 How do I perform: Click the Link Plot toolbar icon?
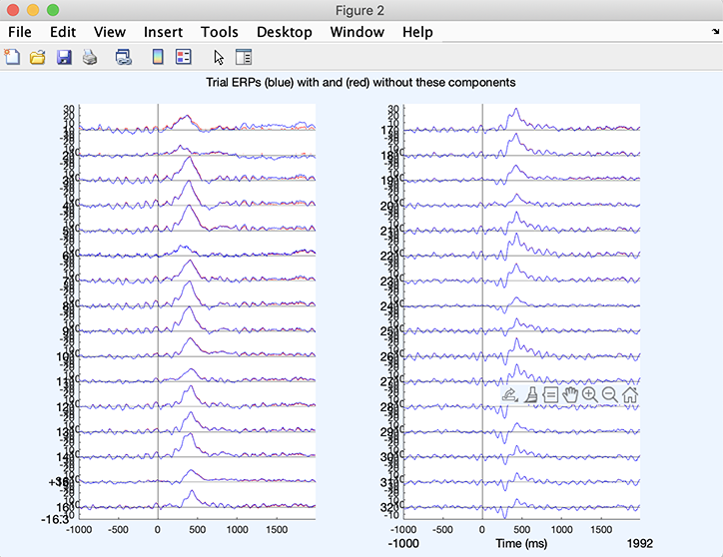point(123,57)
